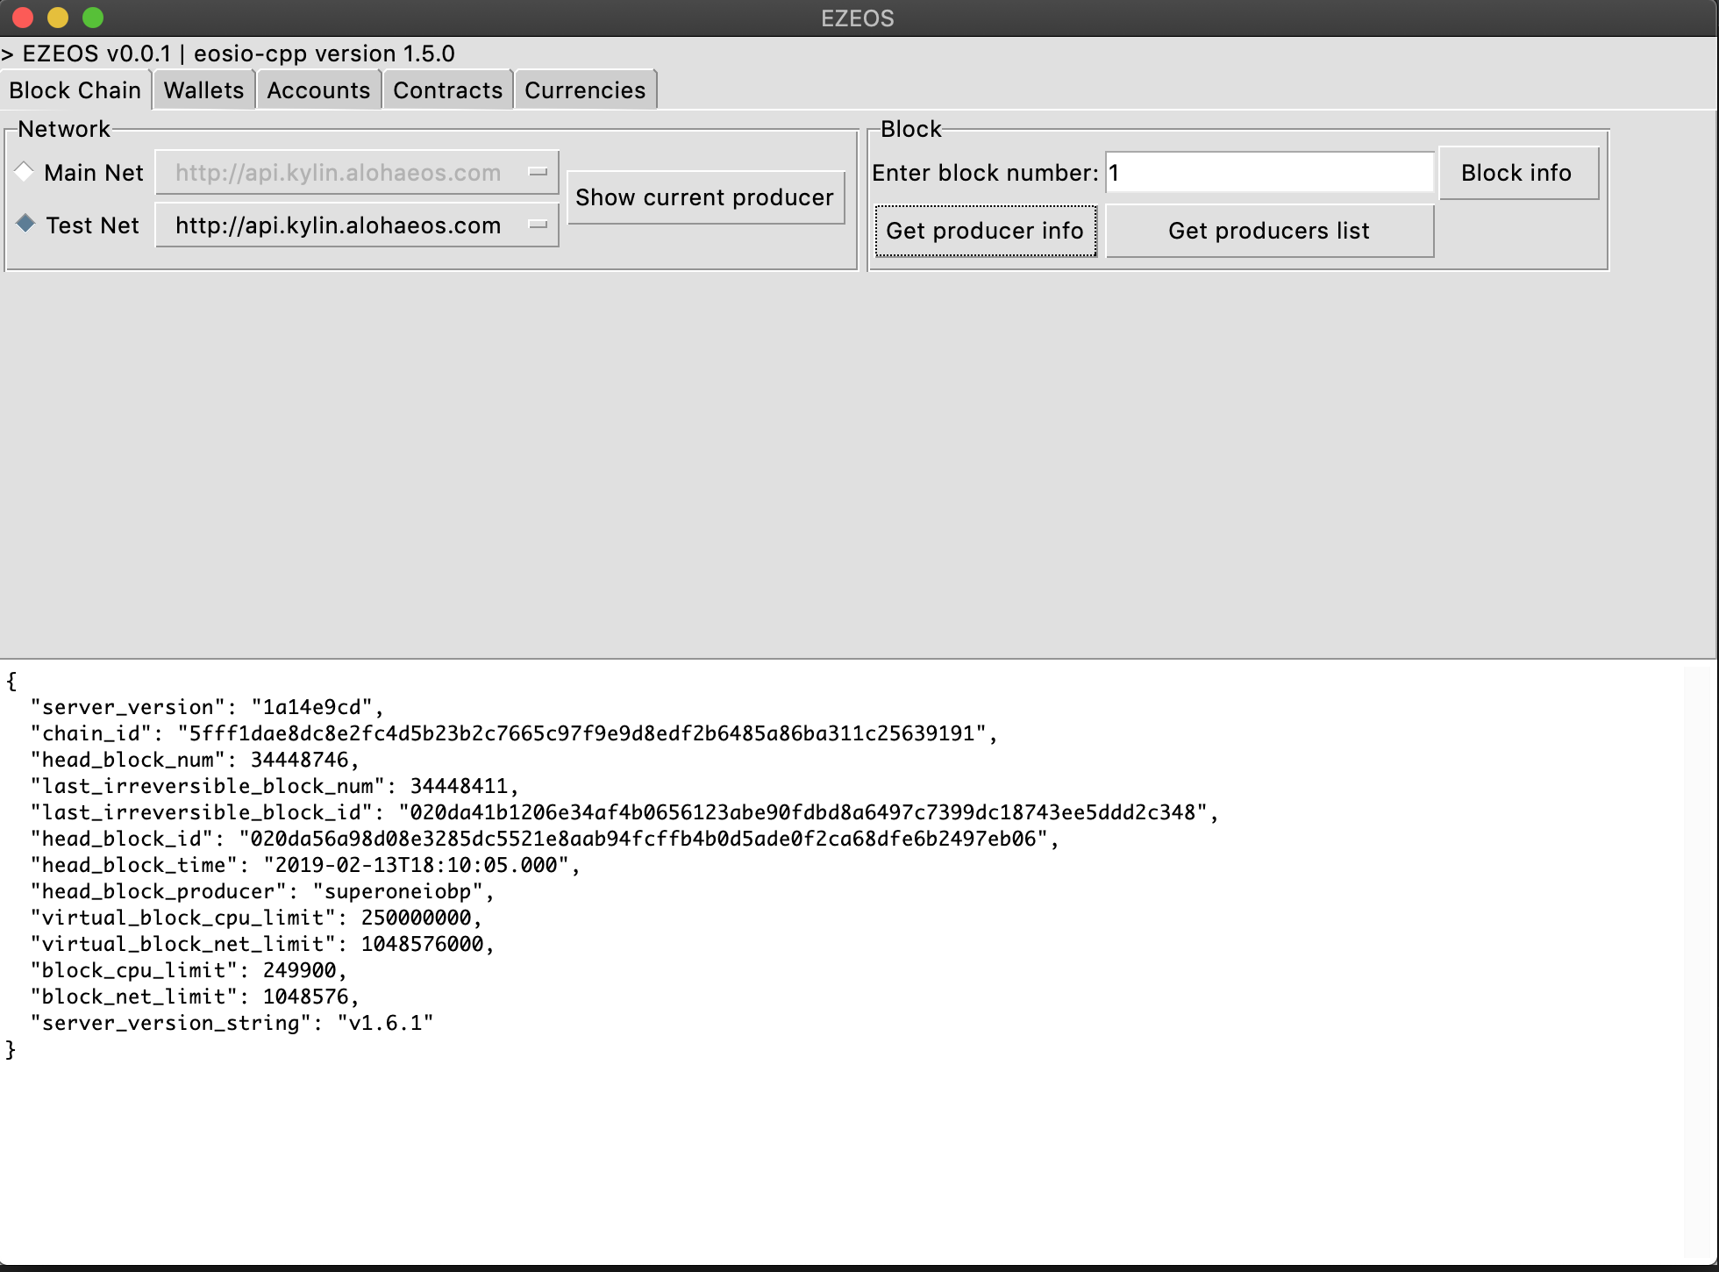The height and width of the screenshot is (1272, 1719).
Task: Click the red close window button
Action: [x=23, y=18]
